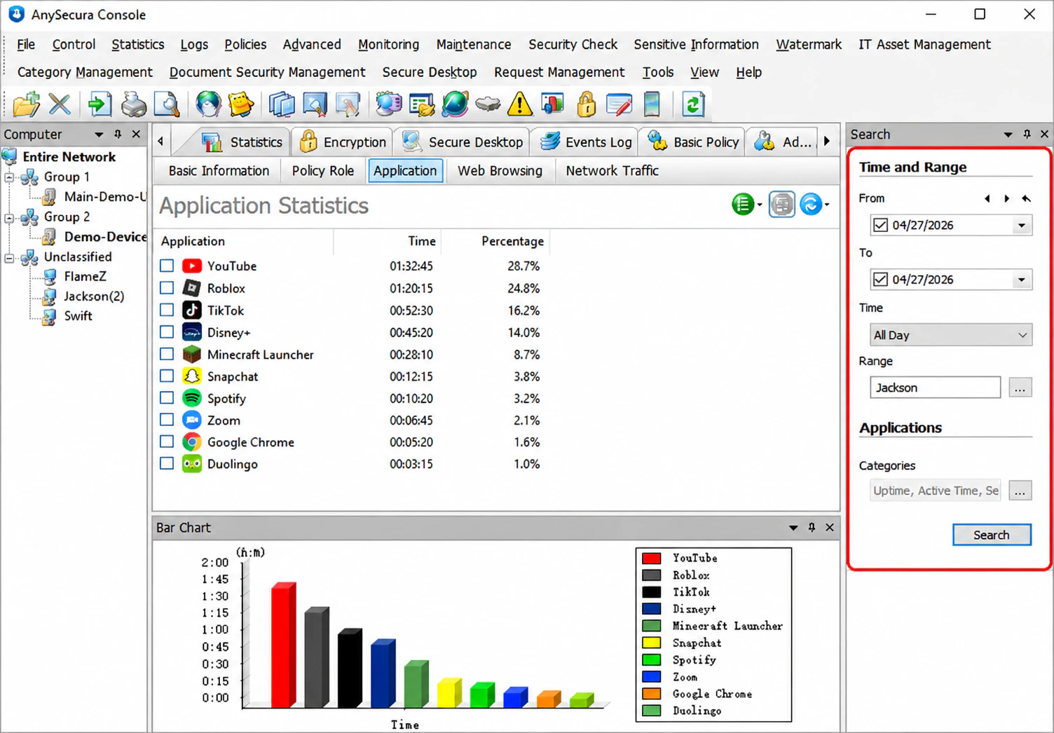The image size is (1054, 733).
Task: Click the open folder toolbar icon
Action: 27,104
